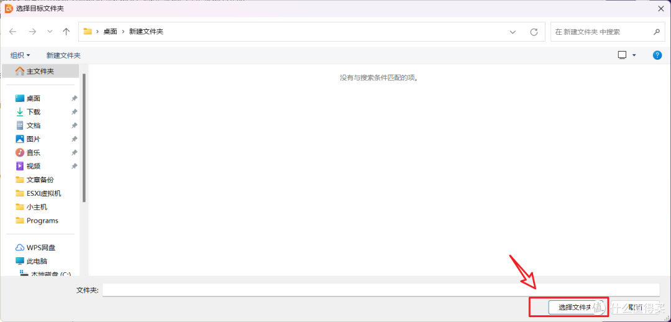Screen dimensions: 671x322
Task: Click the sidebar vertical scrollbar
Action: pos(84,137)
